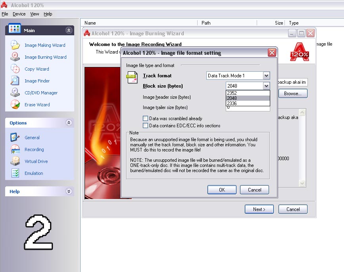The height and width of the screenshot is (272, 344).
Task: Enable Data was scrambled already checkbox
Action: point(145,119)
